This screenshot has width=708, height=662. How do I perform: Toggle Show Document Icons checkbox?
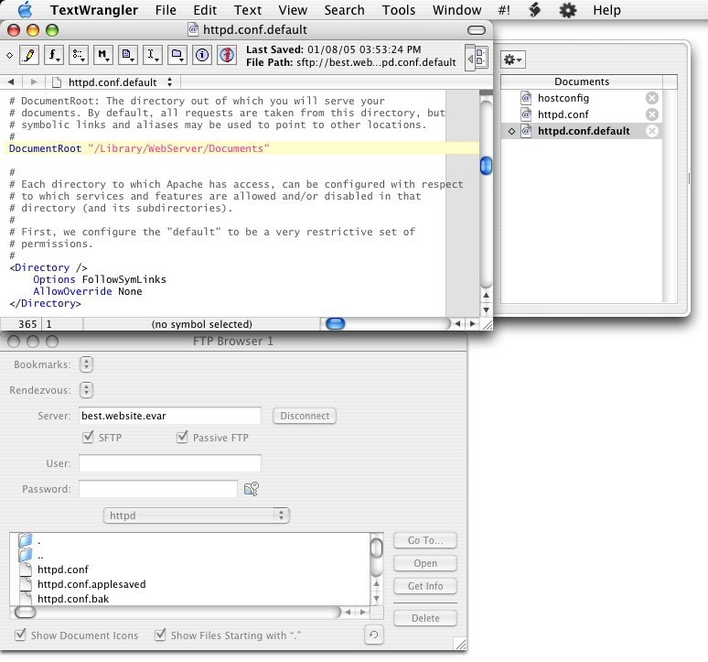[20, 635]
